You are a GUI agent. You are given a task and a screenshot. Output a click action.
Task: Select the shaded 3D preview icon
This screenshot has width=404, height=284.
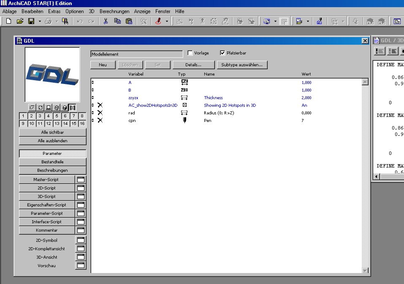65,108
